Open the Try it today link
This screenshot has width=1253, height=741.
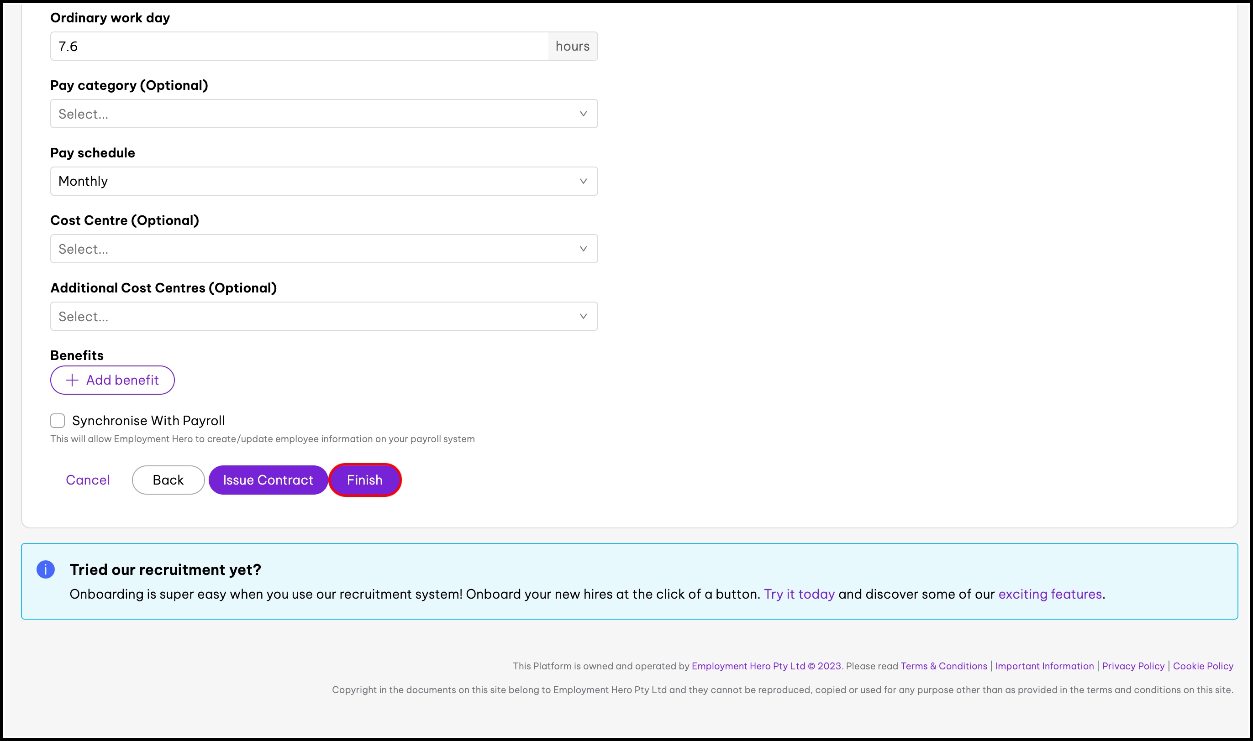pyautogui.click(x=800, y=594)
